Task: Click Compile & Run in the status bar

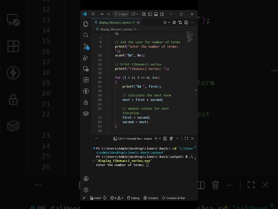Action: click(x=174, y=198)
